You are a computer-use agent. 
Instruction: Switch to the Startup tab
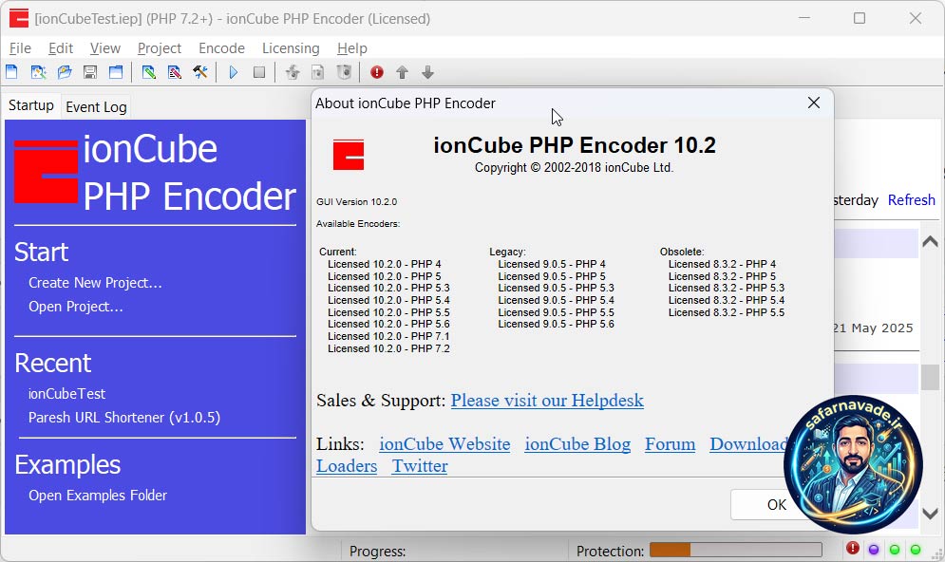click(x=30, y=105)
